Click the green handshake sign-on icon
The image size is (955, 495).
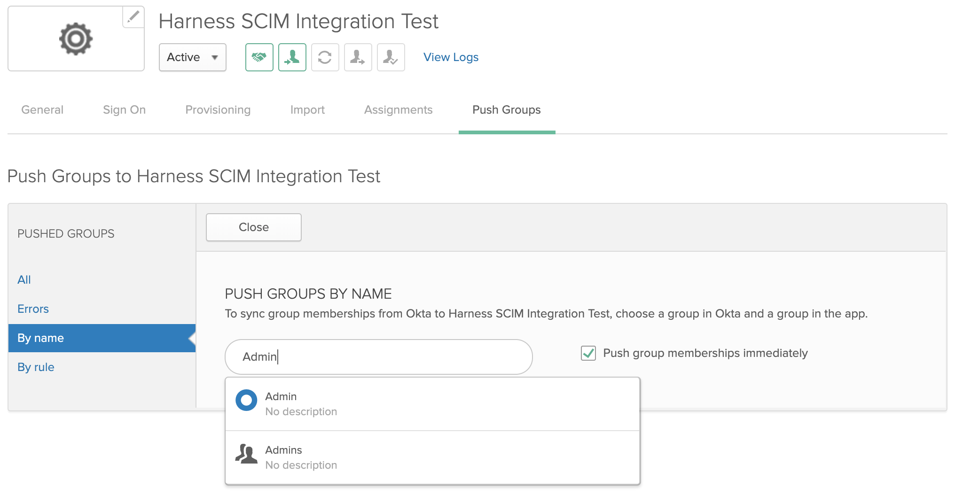click(x=259, y=57)
